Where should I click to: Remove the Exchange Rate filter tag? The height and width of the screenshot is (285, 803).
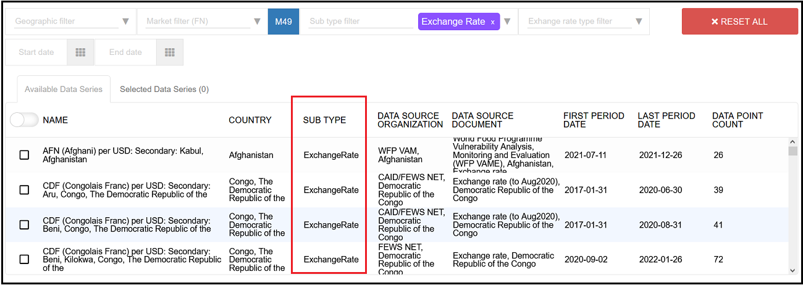coord(492,22)
